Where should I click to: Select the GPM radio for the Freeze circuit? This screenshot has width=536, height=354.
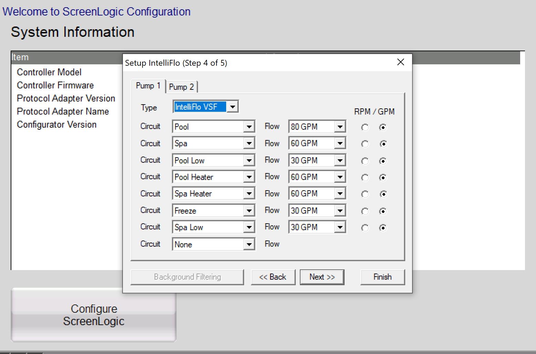point(382,211)
